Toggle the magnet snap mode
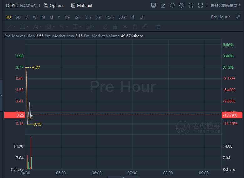Screen dimensions: 244x178 [135, 27]
